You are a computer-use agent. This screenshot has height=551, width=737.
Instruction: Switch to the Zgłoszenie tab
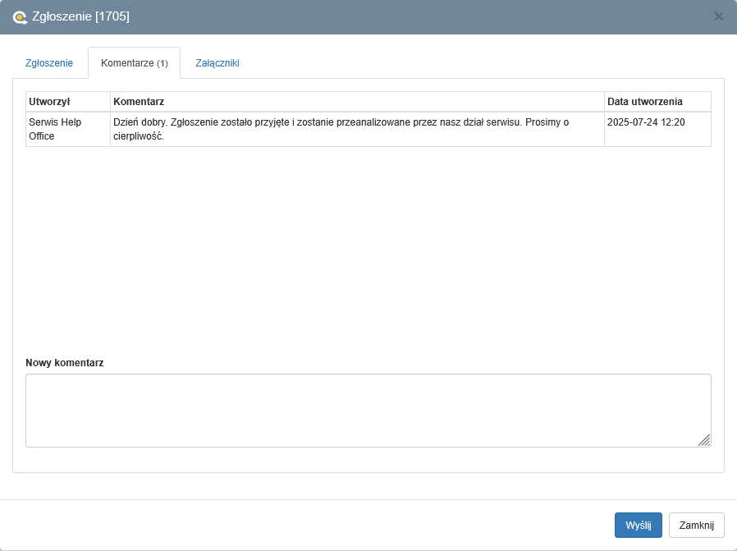pyautogui.click(x=50, y=63)
